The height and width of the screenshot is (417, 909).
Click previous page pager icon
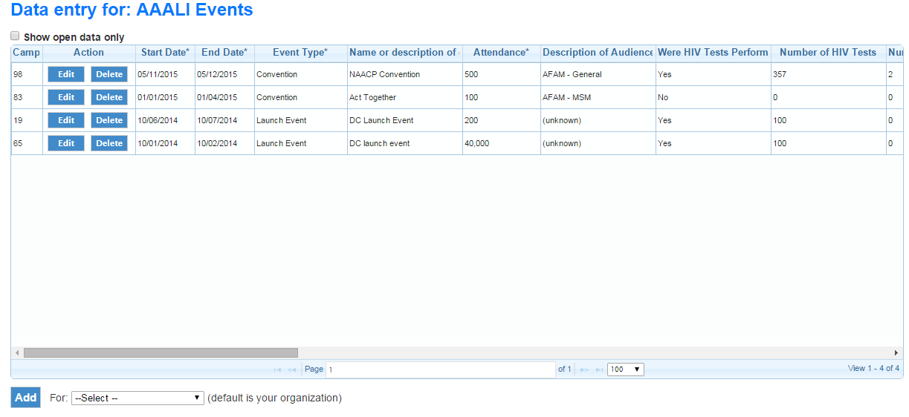coord(292,370)
